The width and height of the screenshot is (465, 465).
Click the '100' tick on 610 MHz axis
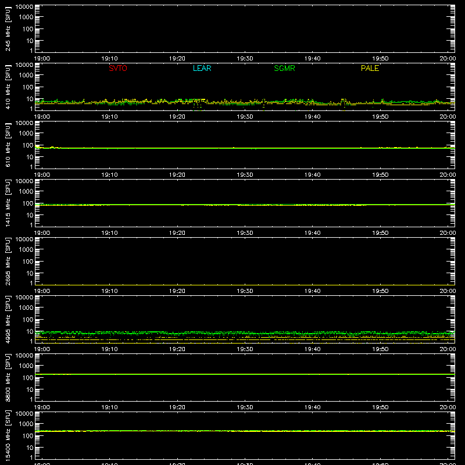click(x=28, y=145)
